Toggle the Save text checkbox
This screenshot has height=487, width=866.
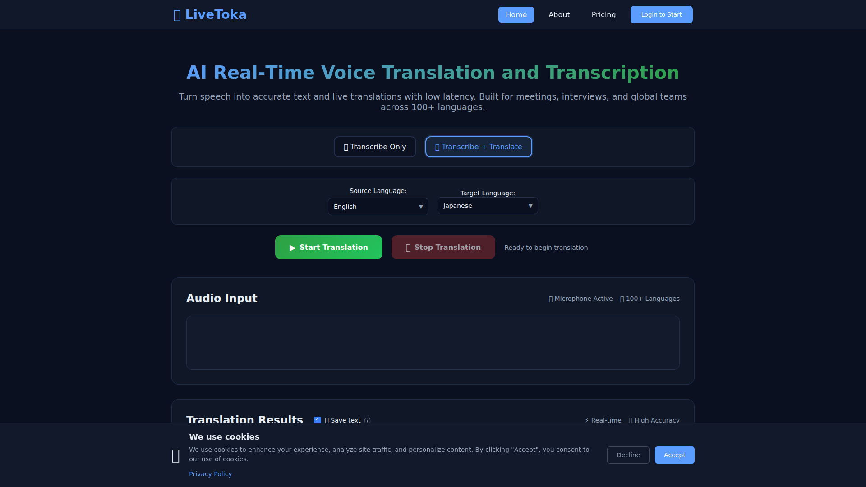tap(318, 420)
